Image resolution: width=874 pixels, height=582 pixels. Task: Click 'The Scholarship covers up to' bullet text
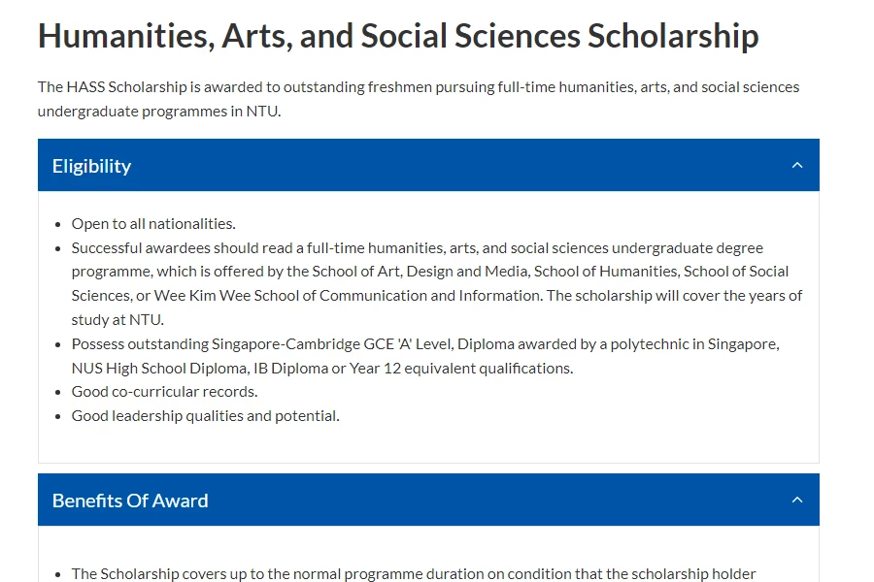(x=414, y=573)
